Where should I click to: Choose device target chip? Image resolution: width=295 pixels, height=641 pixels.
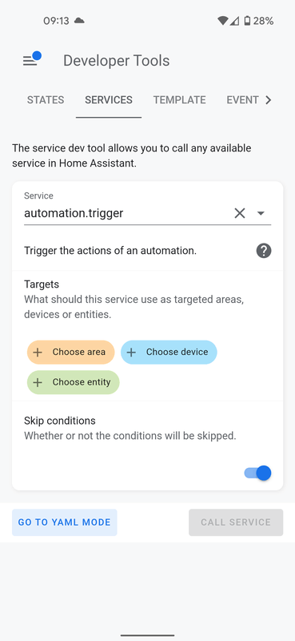tap(169, 353)
